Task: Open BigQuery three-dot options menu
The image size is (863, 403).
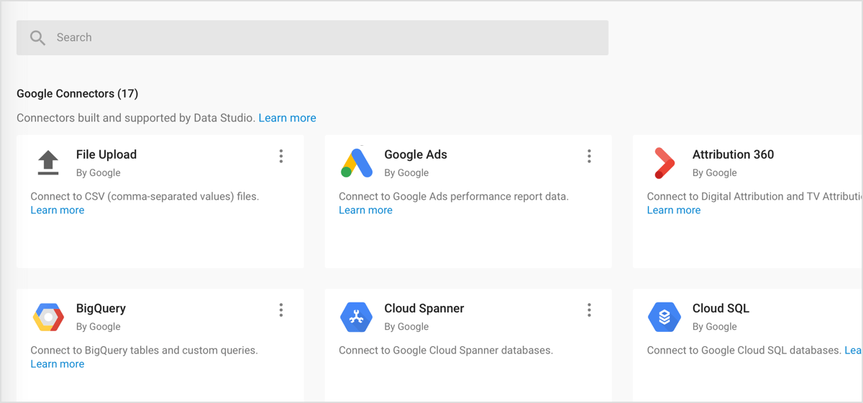Action: pos(281,310)
